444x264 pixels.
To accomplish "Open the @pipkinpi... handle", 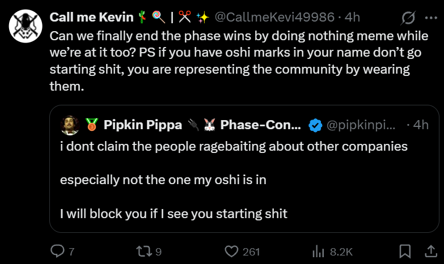I will (361, 125).
